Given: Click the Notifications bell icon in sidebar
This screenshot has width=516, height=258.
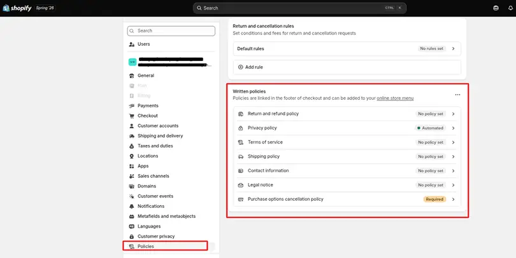Looking at the screenshot, I should point(132,206).
